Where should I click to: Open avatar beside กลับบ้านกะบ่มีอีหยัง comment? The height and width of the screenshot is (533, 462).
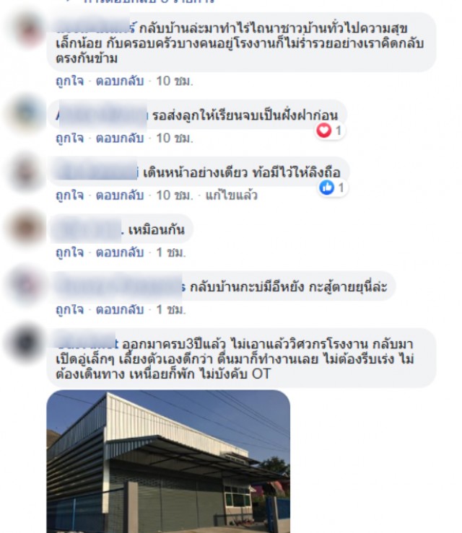click(x=27, y=285)
